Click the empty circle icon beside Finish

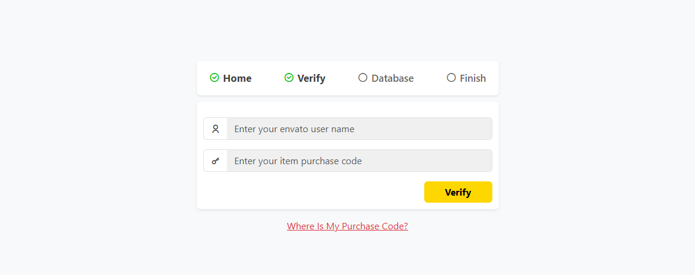(x=451, y=78)
